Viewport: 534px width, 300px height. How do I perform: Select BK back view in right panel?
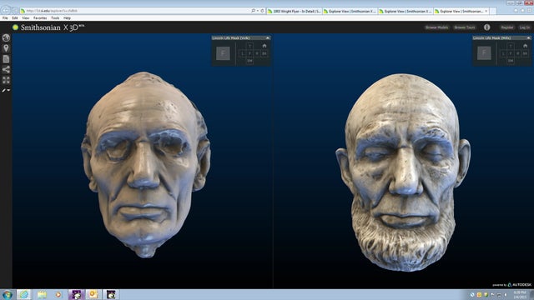tap(525, 53)
